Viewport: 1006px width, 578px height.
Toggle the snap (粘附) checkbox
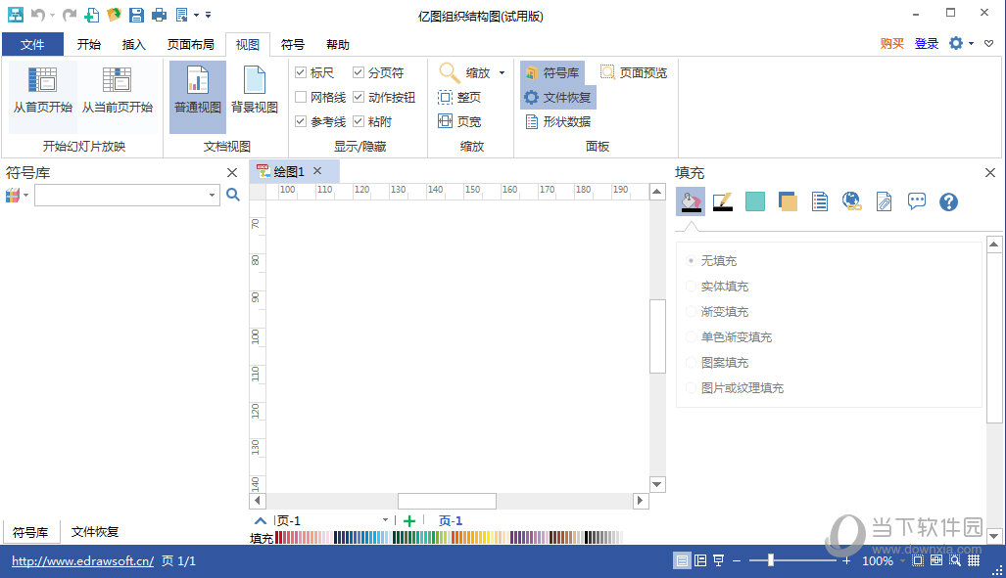pyautogui.click(x=359, y=121)
